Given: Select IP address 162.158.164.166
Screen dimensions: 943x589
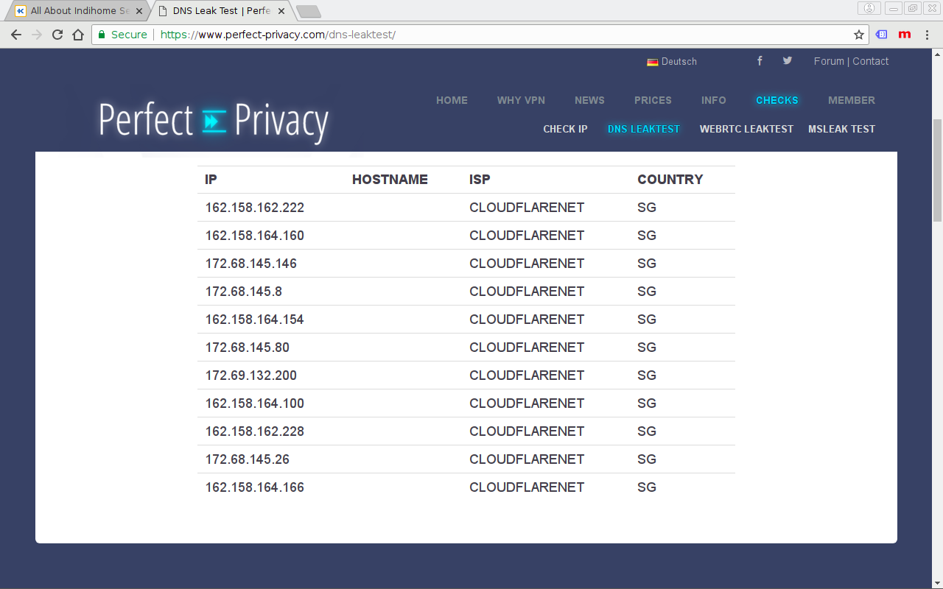Looking at the screenshot, I should 255,487.
